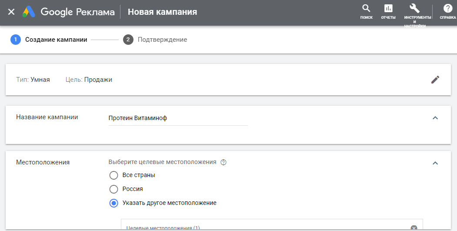The height and width of the screenshot is (231, 457).
Task: Show help tooltip for target locations
Action: 223,162
